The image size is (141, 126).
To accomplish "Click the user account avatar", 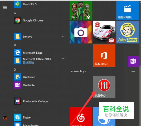I will (5, 118).
